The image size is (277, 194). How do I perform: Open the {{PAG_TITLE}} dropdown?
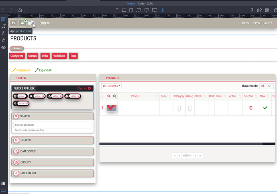coord(263,23)
